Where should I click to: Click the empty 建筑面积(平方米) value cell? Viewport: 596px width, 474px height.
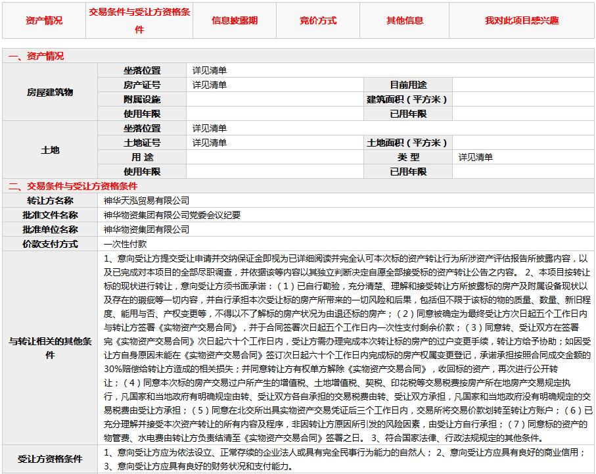tap(523, 99)
